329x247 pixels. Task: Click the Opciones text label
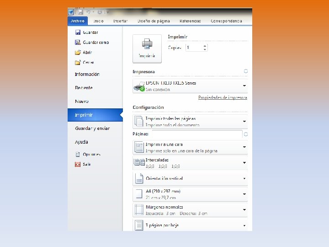(x=91, y=155)
